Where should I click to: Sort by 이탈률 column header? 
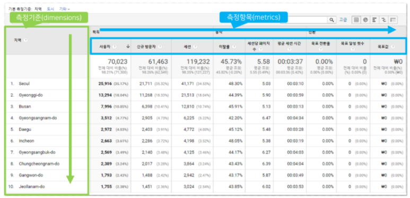pyautogui.click(x=224, y=47)
